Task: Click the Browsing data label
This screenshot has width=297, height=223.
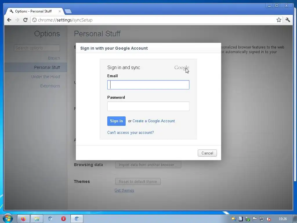Action: pyautogui.click(x=88, y=165)
